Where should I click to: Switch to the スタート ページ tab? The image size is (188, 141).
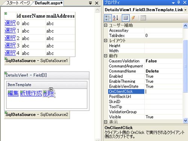(x=18, y=3)
